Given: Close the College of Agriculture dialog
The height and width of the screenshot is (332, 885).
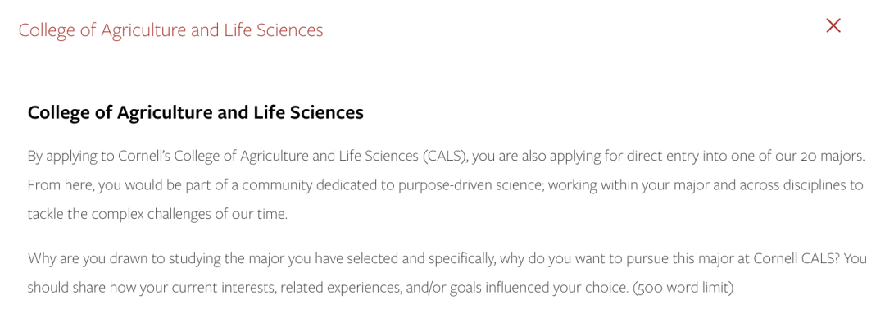Looking at the screenshot, I should pyautogui.click(x=833, y=25).
